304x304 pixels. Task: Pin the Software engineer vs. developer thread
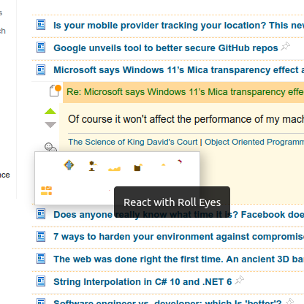(289, 301)
